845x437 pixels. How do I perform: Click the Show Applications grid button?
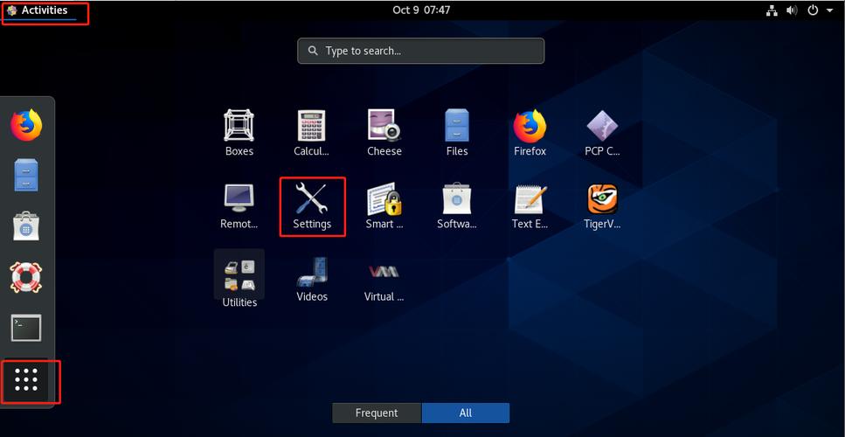click(x=26, y=380)
